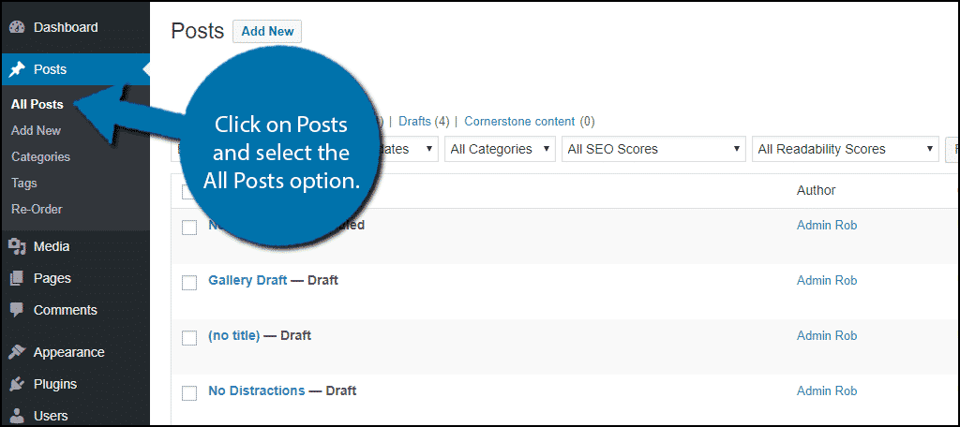Viewport: 960px width, 427px height.
Task: Click the Plugins plug icon
Action: click(x=17, y=384)
